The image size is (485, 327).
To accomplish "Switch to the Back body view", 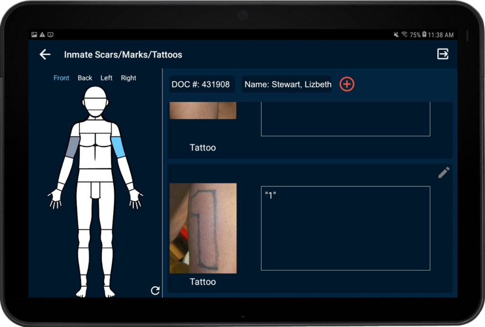I will 85,78.
